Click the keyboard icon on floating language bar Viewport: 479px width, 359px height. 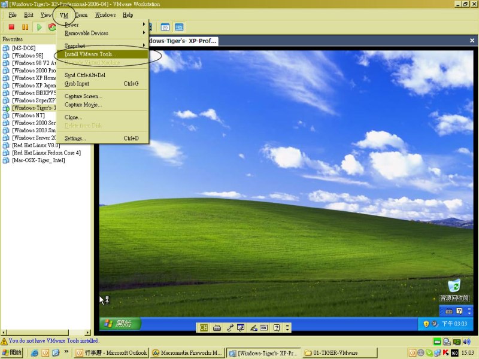448,311
